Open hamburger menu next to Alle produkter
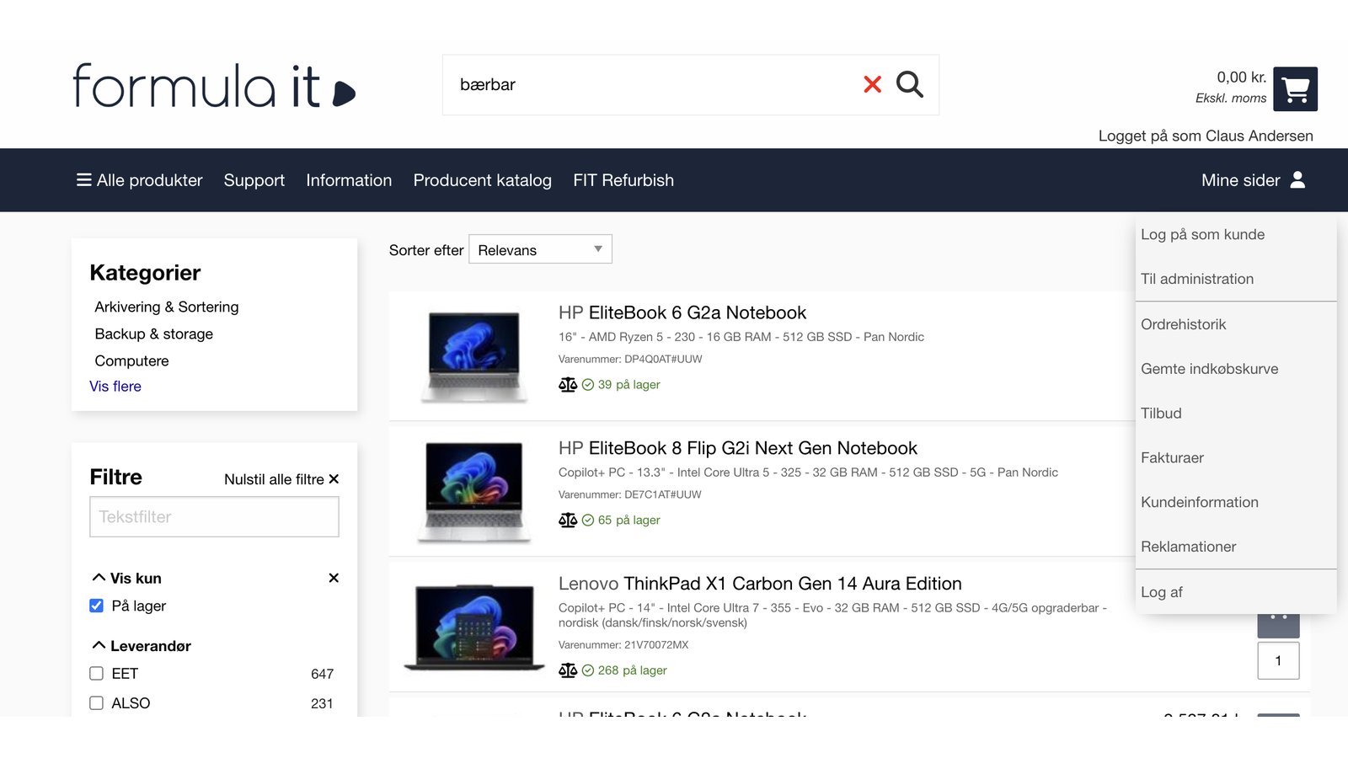Screen dimensions: 1348x758 tap(84, 180)
